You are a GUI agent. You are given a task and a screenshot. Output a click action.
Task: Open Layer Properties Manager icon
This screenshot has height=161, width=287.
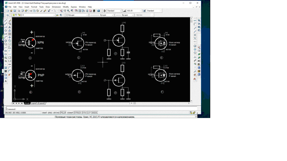pos(7,15)
